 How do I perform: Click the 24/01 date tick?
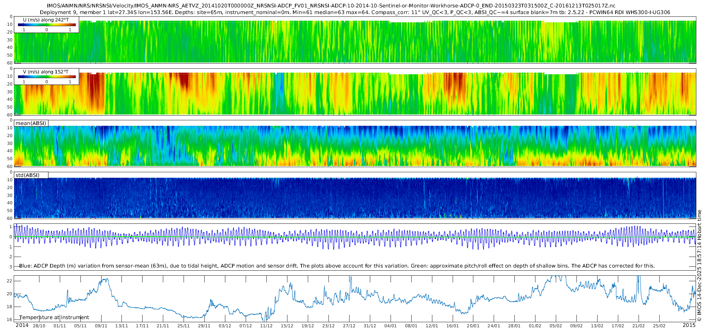[494, 326]
